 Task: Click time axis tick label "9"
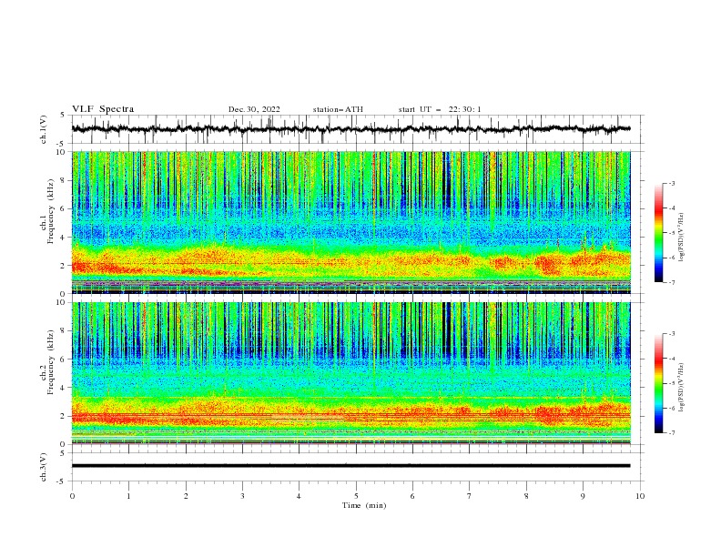(x=583, y=496)
